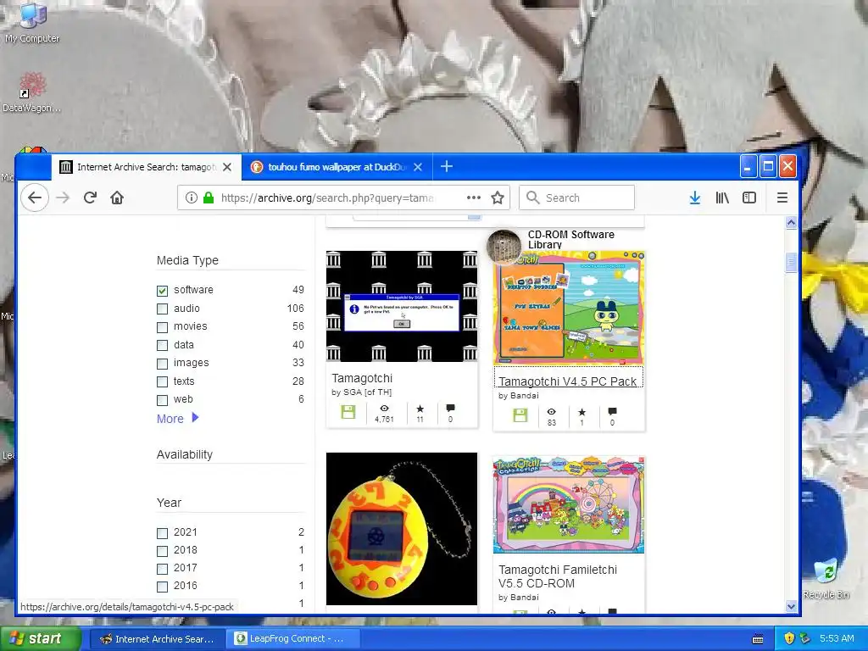Tick the 2016 year checkbox

(162, 587)
